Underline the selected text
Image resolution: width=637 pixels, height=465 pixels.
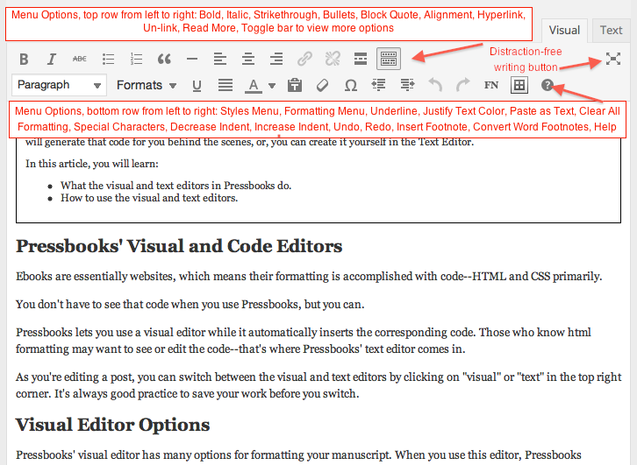(x=197, y=86)
